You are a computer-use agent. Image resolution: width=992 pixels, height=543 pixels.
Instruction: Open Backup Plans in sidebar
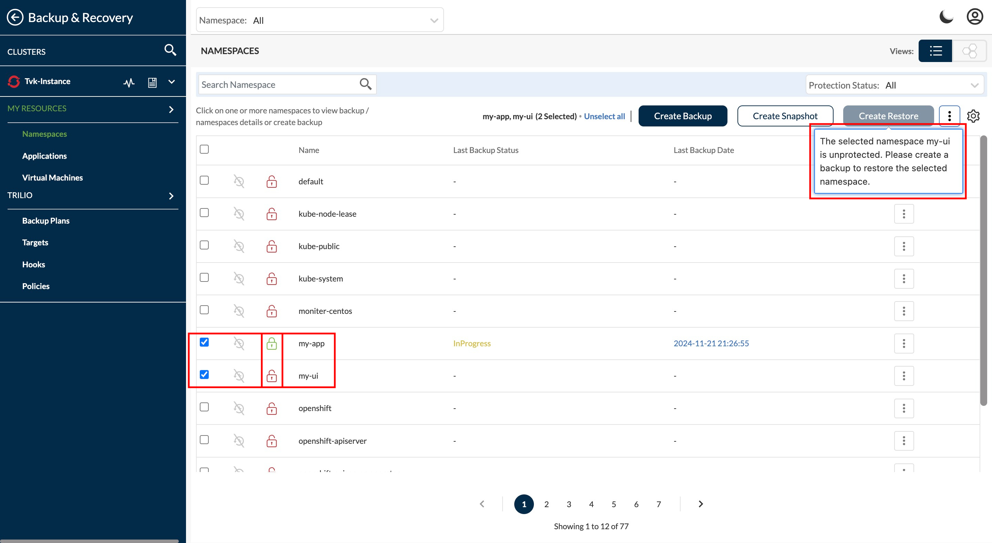point(46,221)
